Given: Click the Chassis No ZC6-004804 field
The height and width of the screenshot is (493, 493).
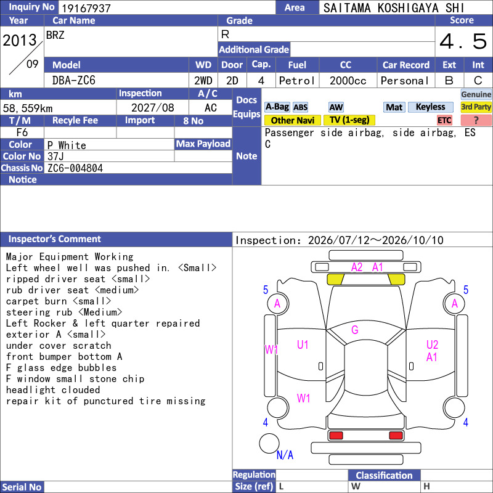Looking at the screenshot, I should point(138,168).
